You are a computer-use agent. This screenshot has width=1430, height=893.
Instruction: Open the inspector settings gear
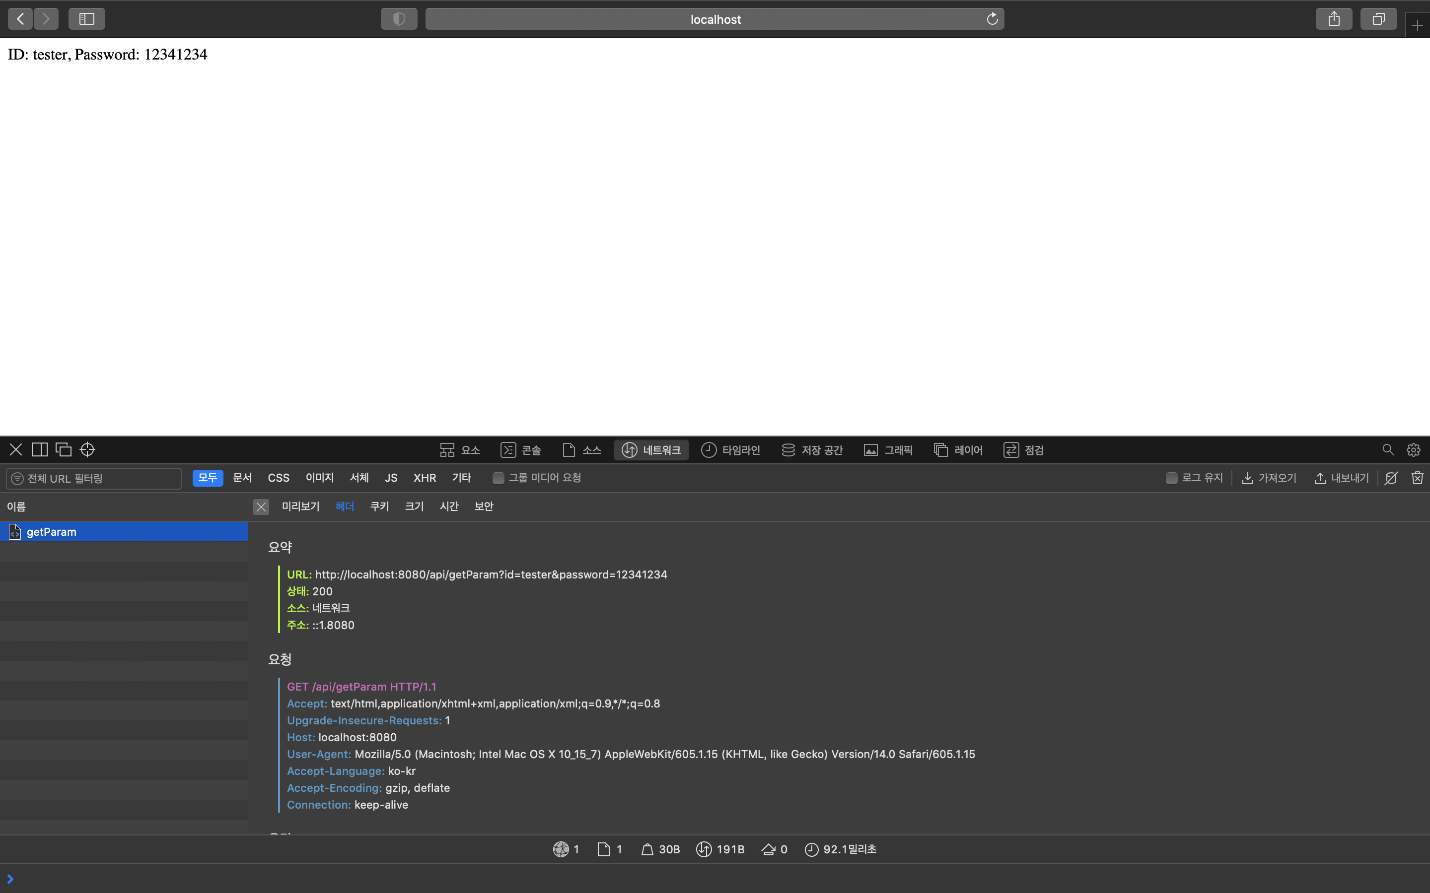pos(1413,450)
